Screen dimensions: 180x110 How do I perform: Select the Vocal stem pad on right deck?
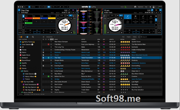128,17
